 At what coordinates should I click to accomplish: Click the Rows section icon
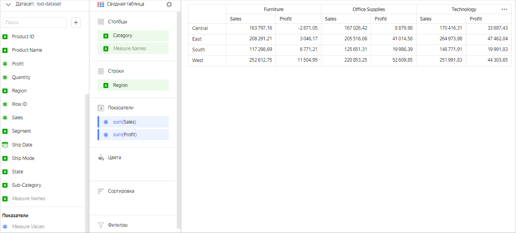point(101,71)
